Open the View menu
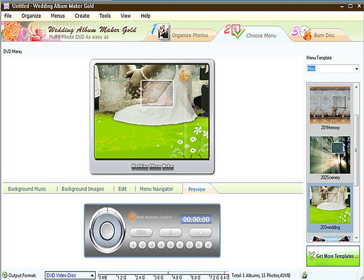Screen dimensions: 364x280 (x=125, y=16)
